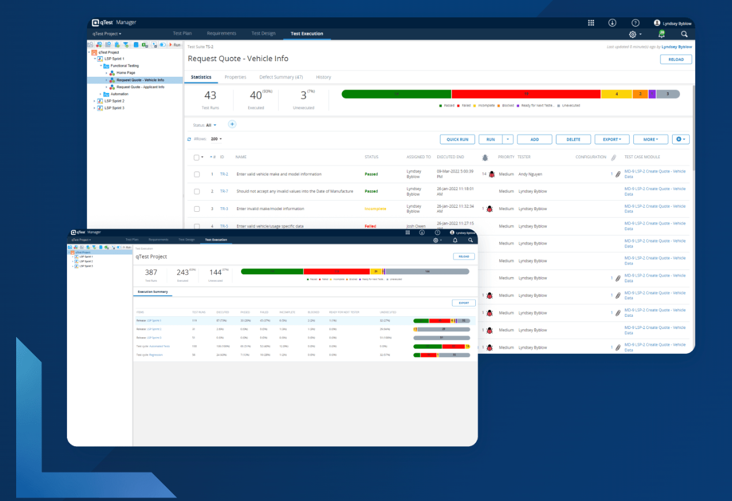Click the blue database icon in the sidebar toolbar

(136, 44)
